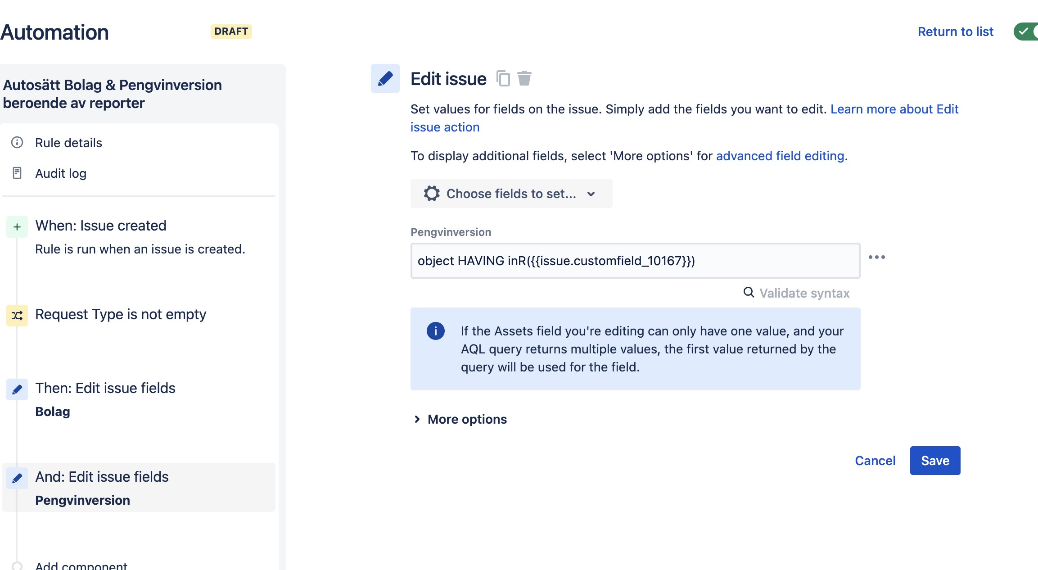Validate syntax of the AQL query
Viewport: 1038px width, 570px height.
(797, 293)
